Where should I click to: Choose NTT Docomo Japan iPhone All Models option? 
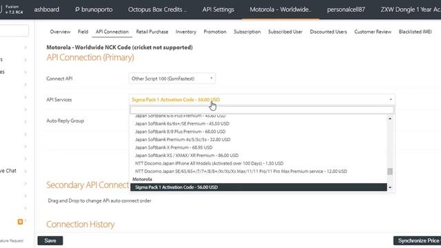tap(209, 163)
